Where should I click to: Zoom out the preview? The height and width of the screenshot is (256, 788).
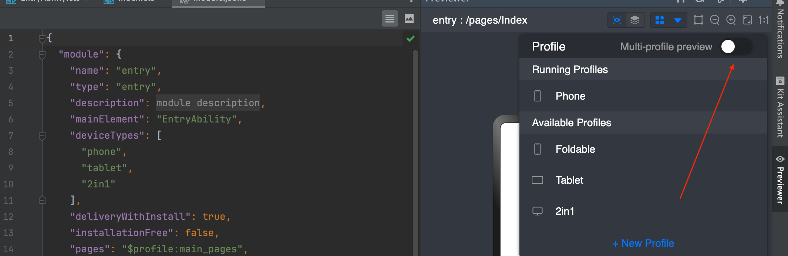pos(715,20)
